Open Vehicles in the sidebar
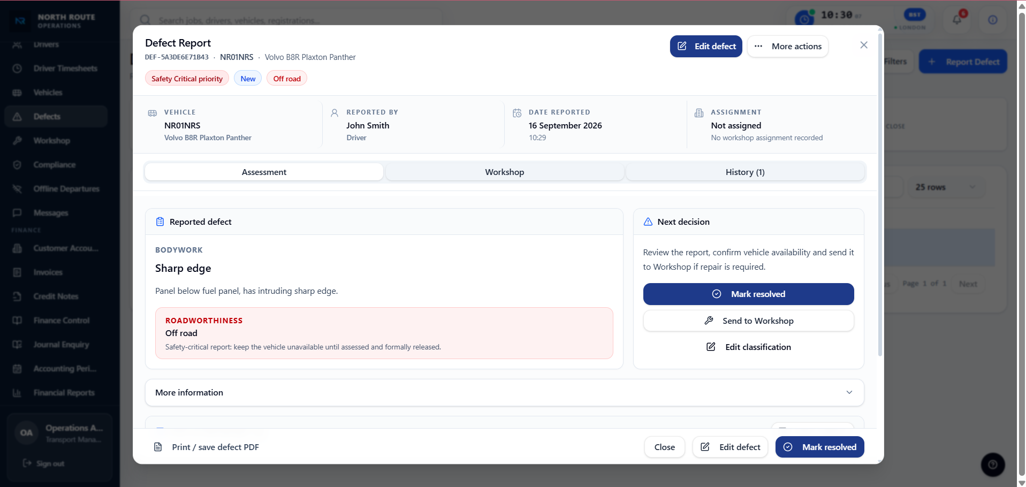This screenshot has width=1026, height=487. coord(56,93)
